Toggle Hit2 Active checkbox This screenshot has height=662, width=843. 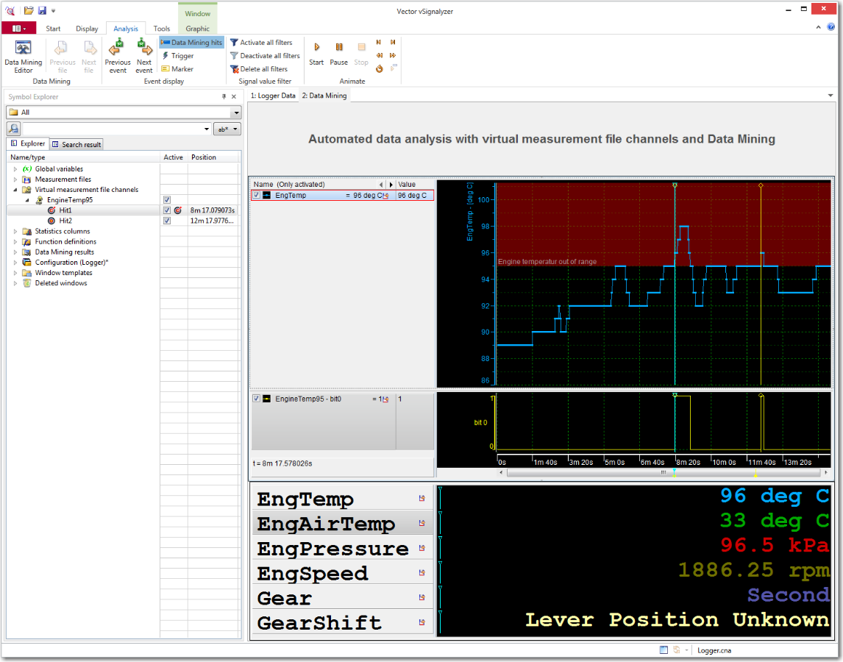coord(167,221)
